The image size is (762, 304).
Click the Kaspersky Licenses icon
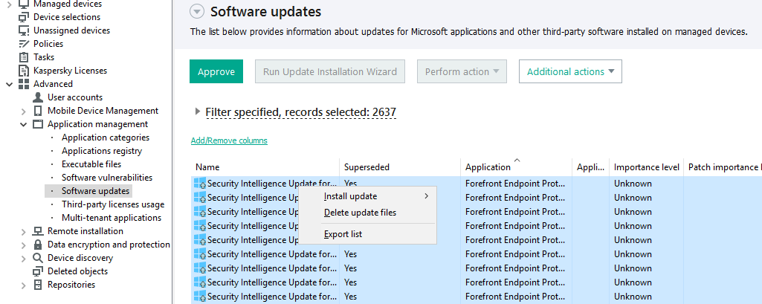click(24, 71)
